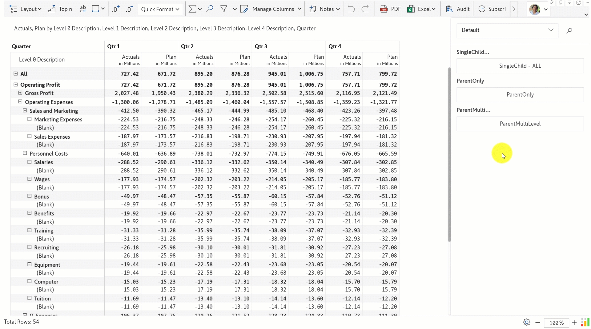Decrease decimal places in toolbar

pyautogui.click(x=129, y=9)
